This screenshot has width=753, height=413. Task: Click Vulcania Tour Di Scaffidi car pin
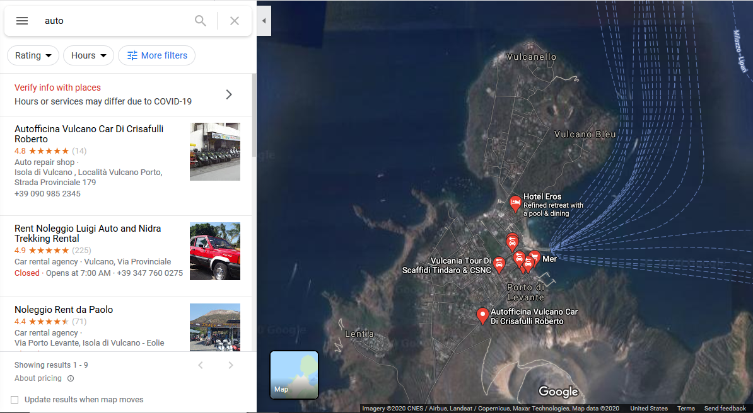499,264
